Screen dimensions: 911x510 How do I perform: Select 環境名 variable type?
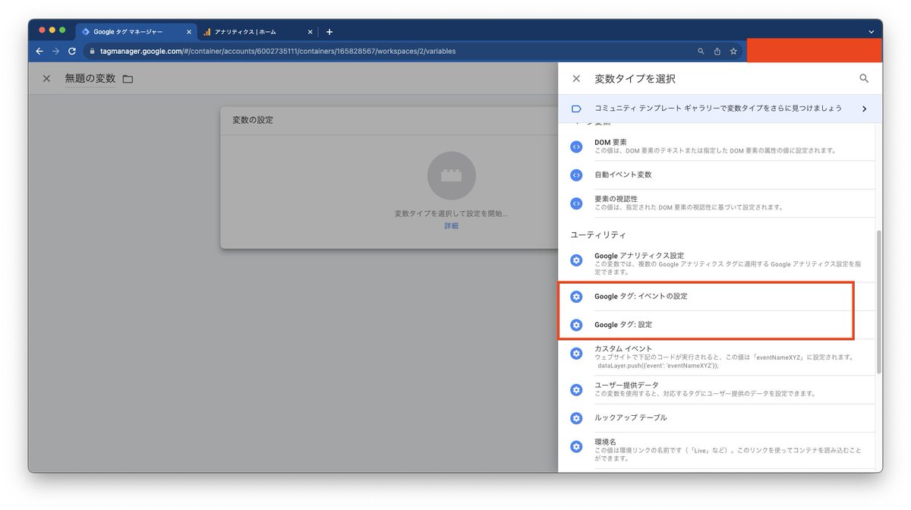(722, 451)
